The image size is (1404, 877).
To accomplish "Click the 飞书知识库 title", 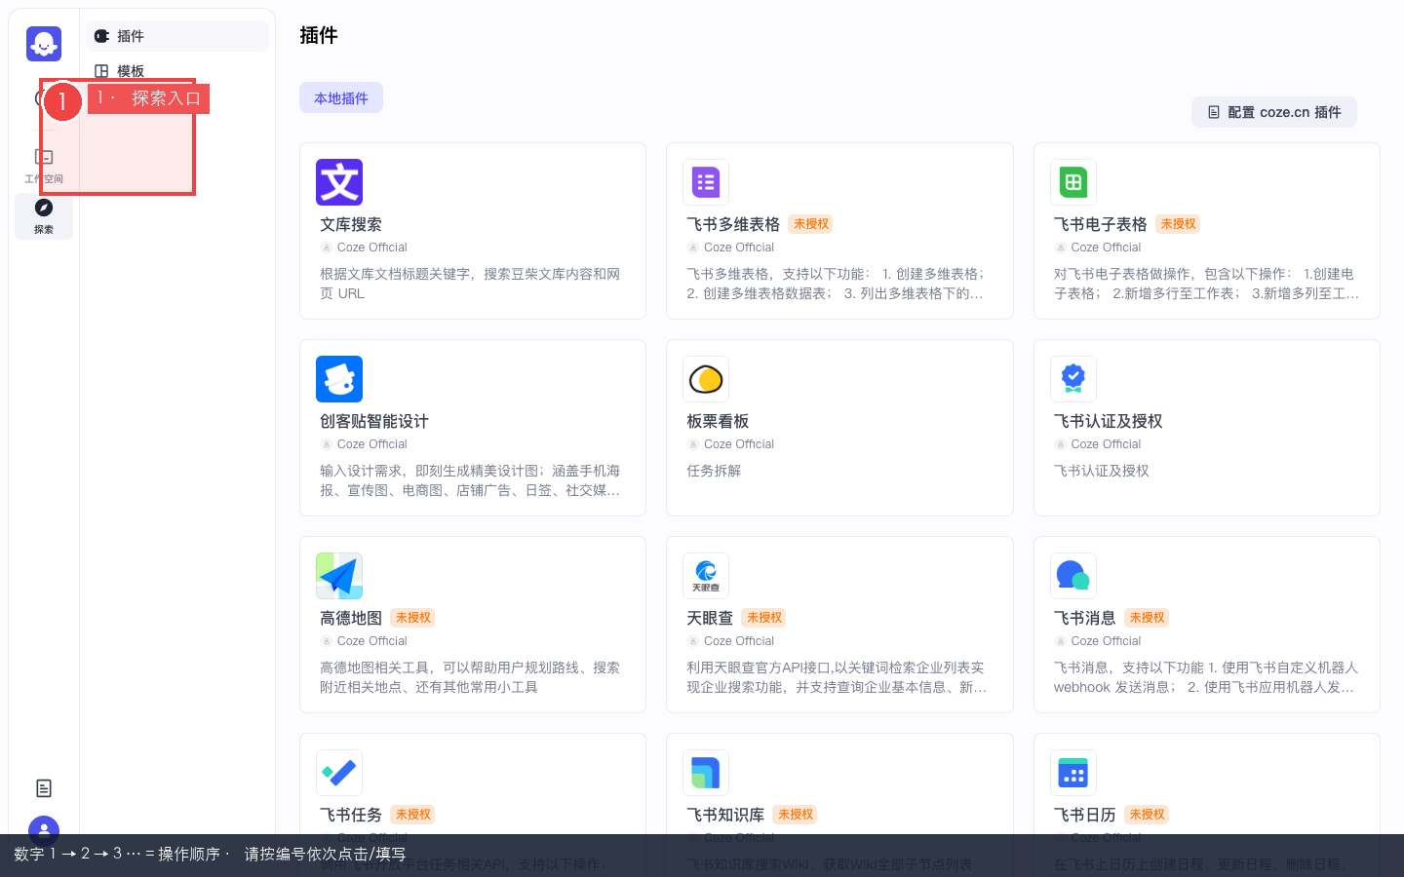I will pyautogui.click(x=725, y=815).
